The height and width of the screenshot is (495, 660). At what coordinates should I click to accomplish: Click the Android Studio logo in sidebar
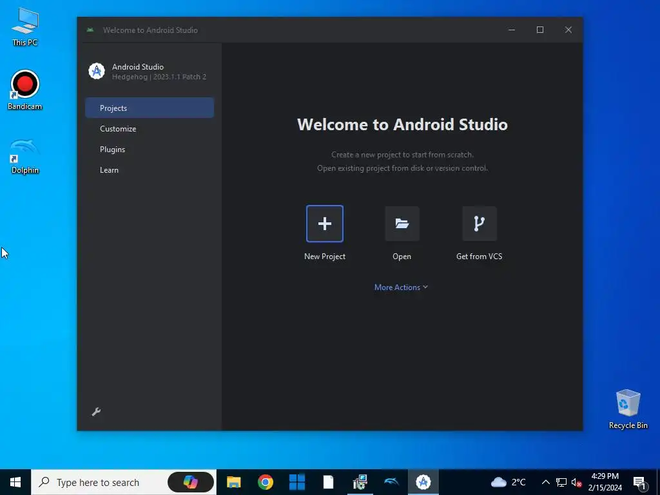click(97, 71)
